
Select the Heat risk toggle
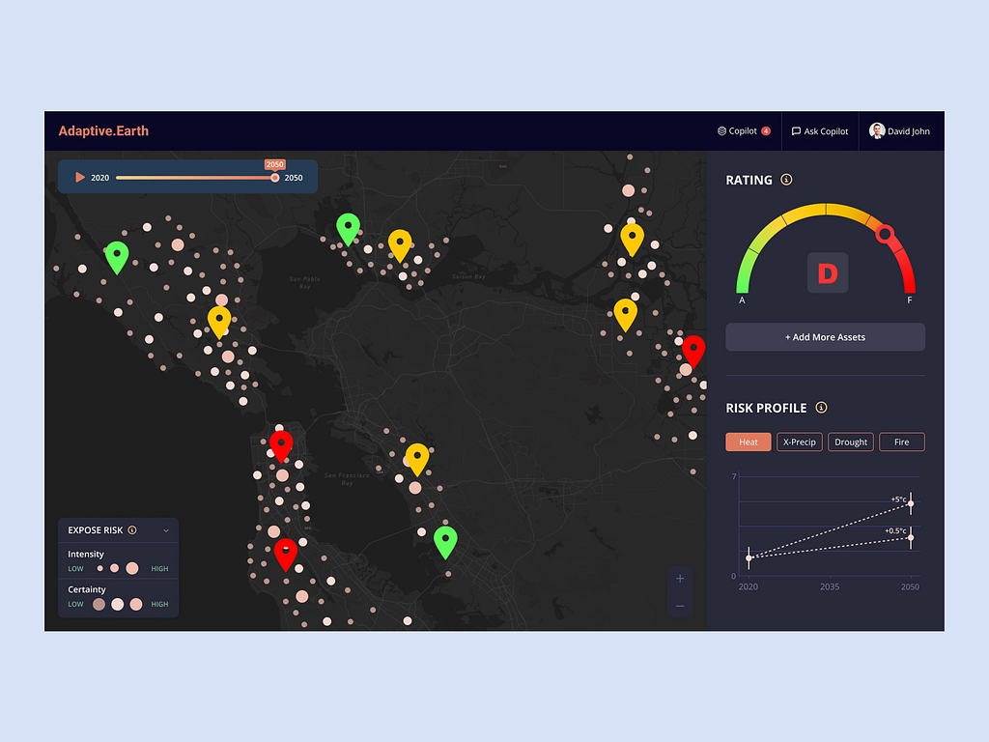click(748, 442)
